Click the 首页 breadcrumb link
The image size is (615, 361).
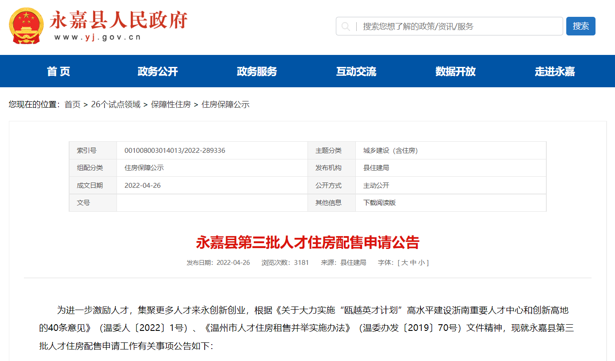[x=72, y=105]
